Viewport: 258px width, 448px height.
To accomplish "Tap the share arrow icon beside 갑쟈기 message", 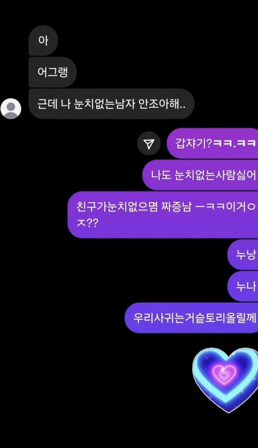I will (149, 144).
